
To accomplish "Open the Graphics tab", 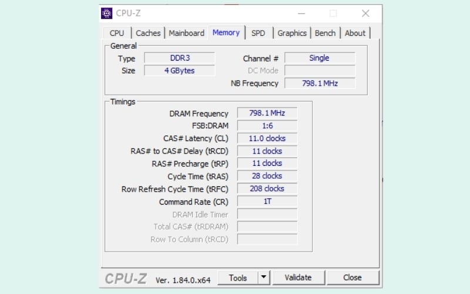I will 292,33.
